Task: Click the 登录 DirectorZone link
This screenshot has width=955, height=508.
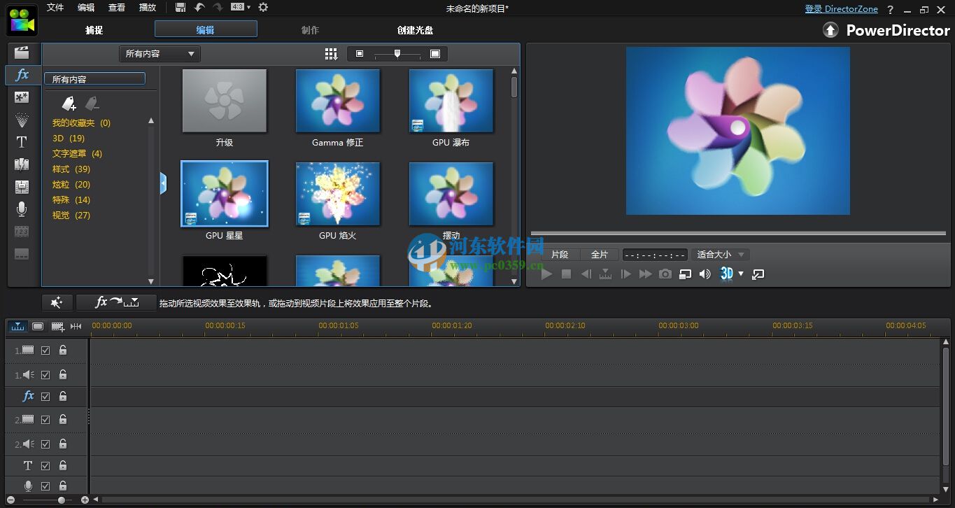Action: pyautogui.click(x=841, y=8)
